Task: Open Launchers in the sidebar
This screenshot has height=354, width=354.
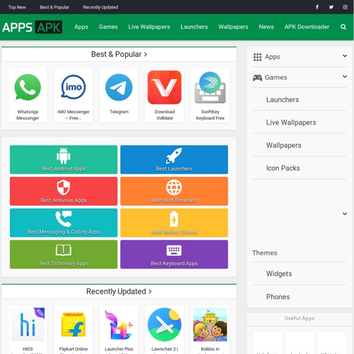Action: [283, 100]
